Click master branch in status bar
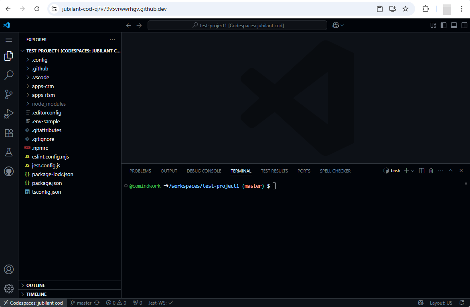Image resolution: width=470 pixels, height=307 pixels. pos(81,303)
